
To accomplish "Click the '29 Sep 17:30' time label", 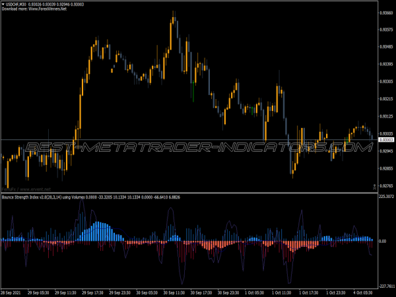I will click(92, 293).
